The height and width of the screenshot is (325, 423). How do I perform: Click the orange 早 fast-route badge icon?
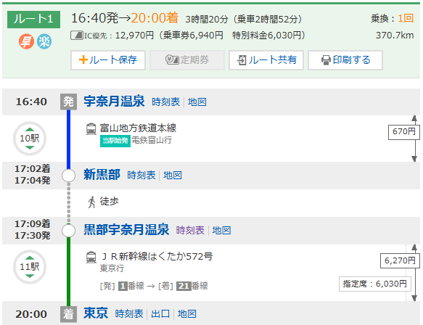pyautogui.click(x=26, y=42)
